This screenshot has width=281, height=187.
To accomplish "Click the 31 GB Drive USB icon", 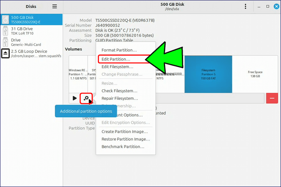I will [5, 31].
